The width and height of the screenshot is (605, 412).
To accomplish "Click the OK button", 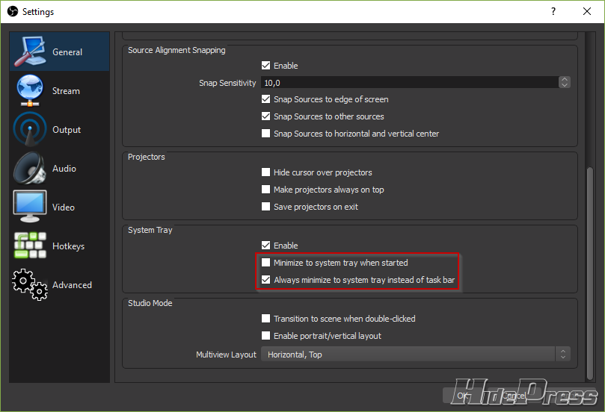I will click(464, 395).
